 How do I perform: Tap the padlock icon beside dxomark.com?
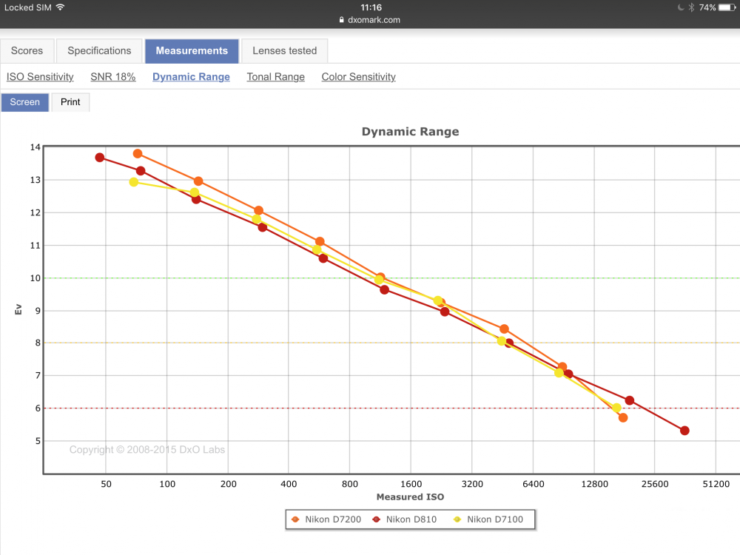pos(342,20)
